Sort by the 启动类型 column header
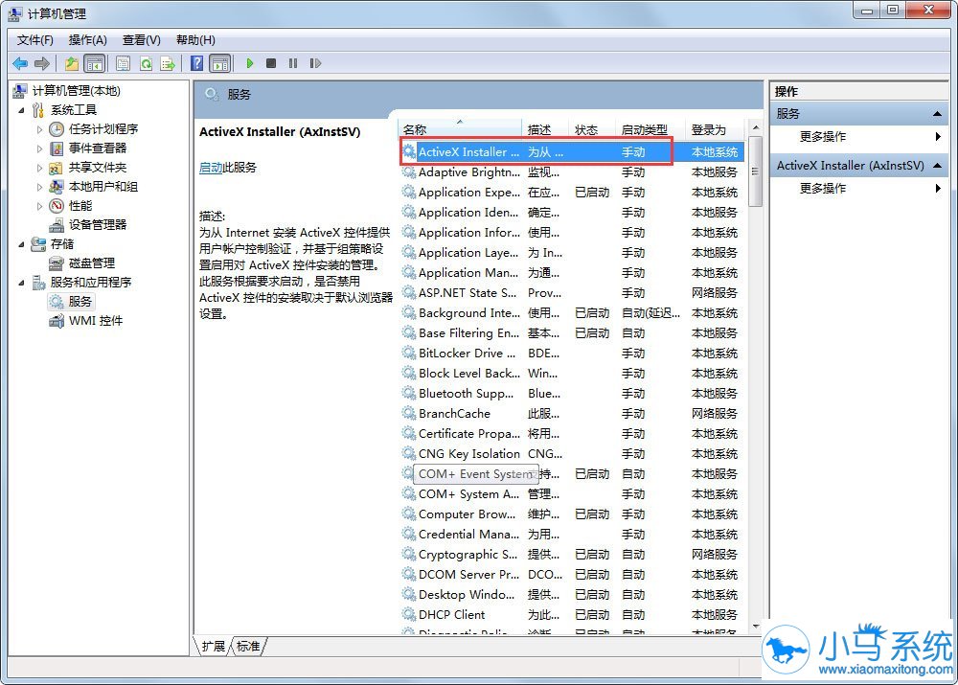This screenshot has height=685, width=958. (x=650, y=129)
